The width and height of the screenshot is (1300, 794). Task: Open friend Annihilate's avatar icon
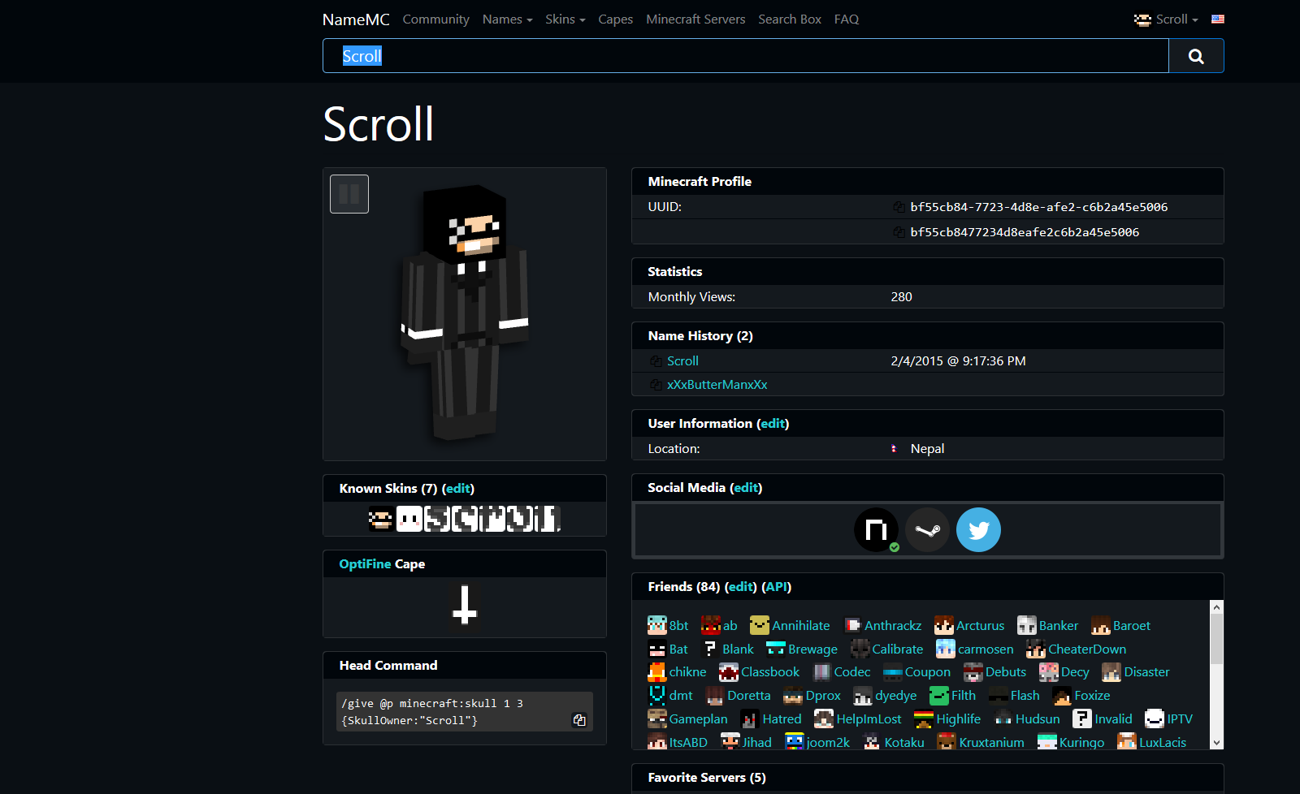[759, 625]
